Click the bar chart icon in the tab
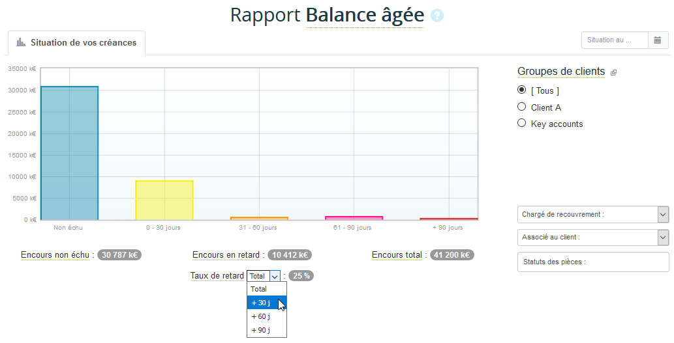The height and width of the screenshot is (343, 674). point(21,43)
